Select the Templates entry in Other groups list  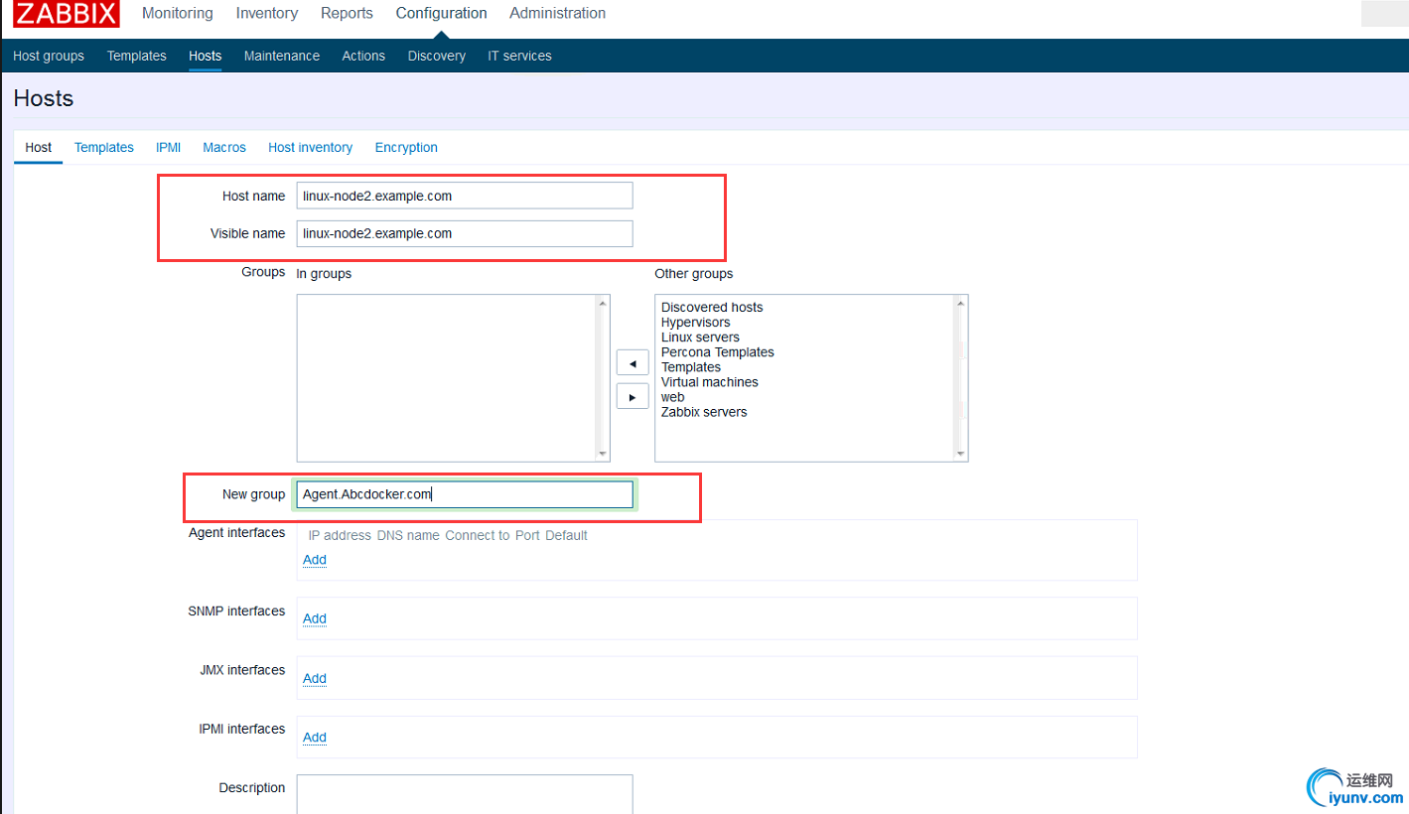691,367
